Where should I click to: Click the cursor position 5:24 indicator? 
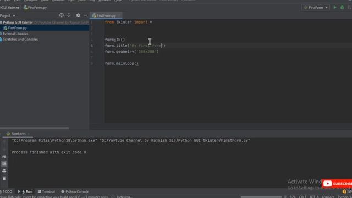(x=293, y=197)
